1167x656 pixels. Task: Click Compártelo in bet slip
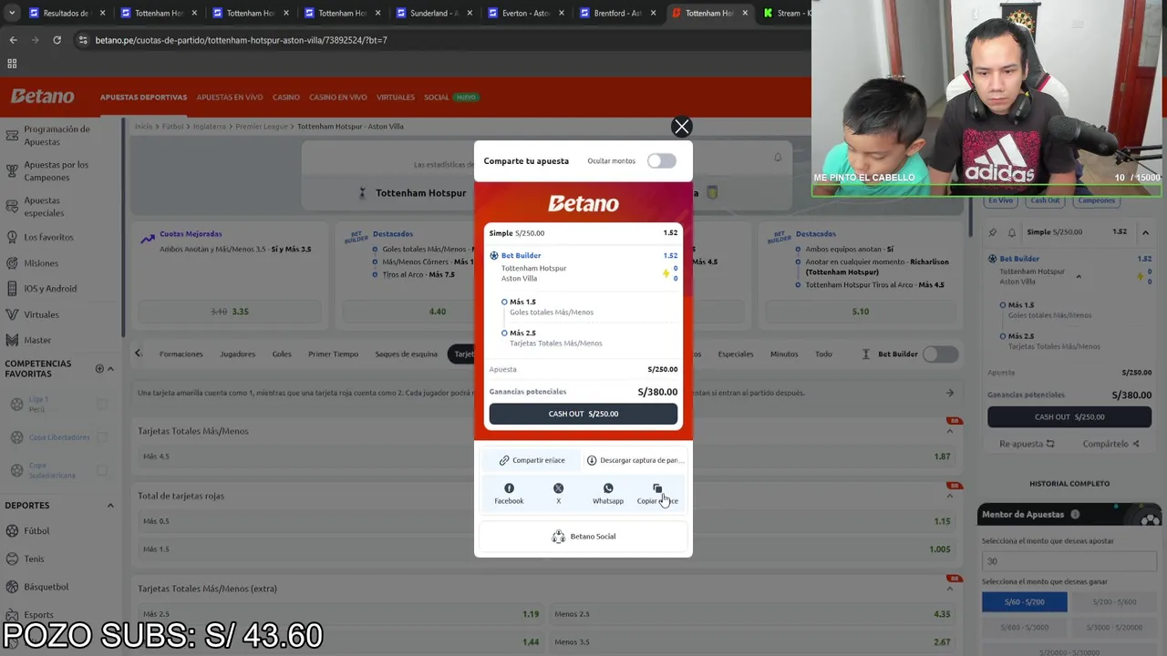click(x=1110, y=444)
